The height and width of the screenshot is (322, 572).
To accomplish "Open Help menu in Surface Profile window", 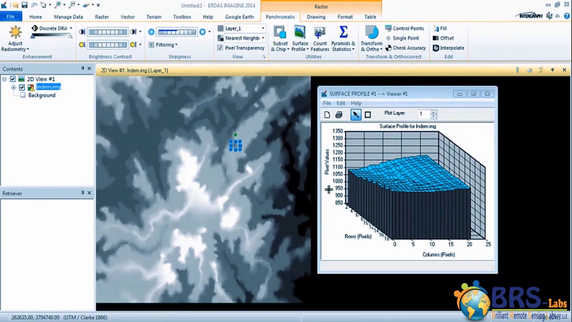I will 356,103.
